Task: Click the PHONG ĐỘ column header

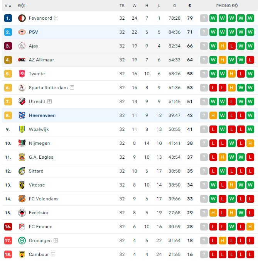Action: click(x=227, y=6)
